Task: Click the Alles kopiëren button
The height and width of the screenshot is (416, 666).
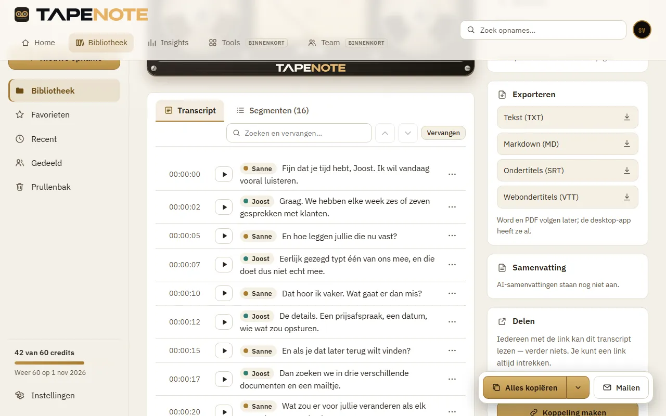Action: pyautogui.click(x=525, y=387)
